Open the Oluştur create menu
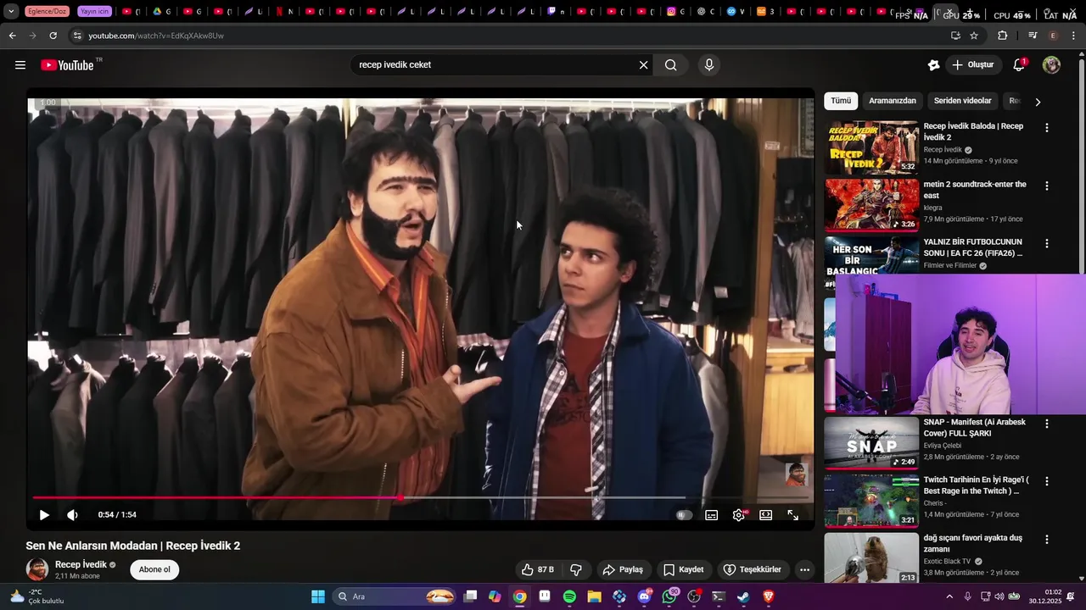 (x=974, y=65)
